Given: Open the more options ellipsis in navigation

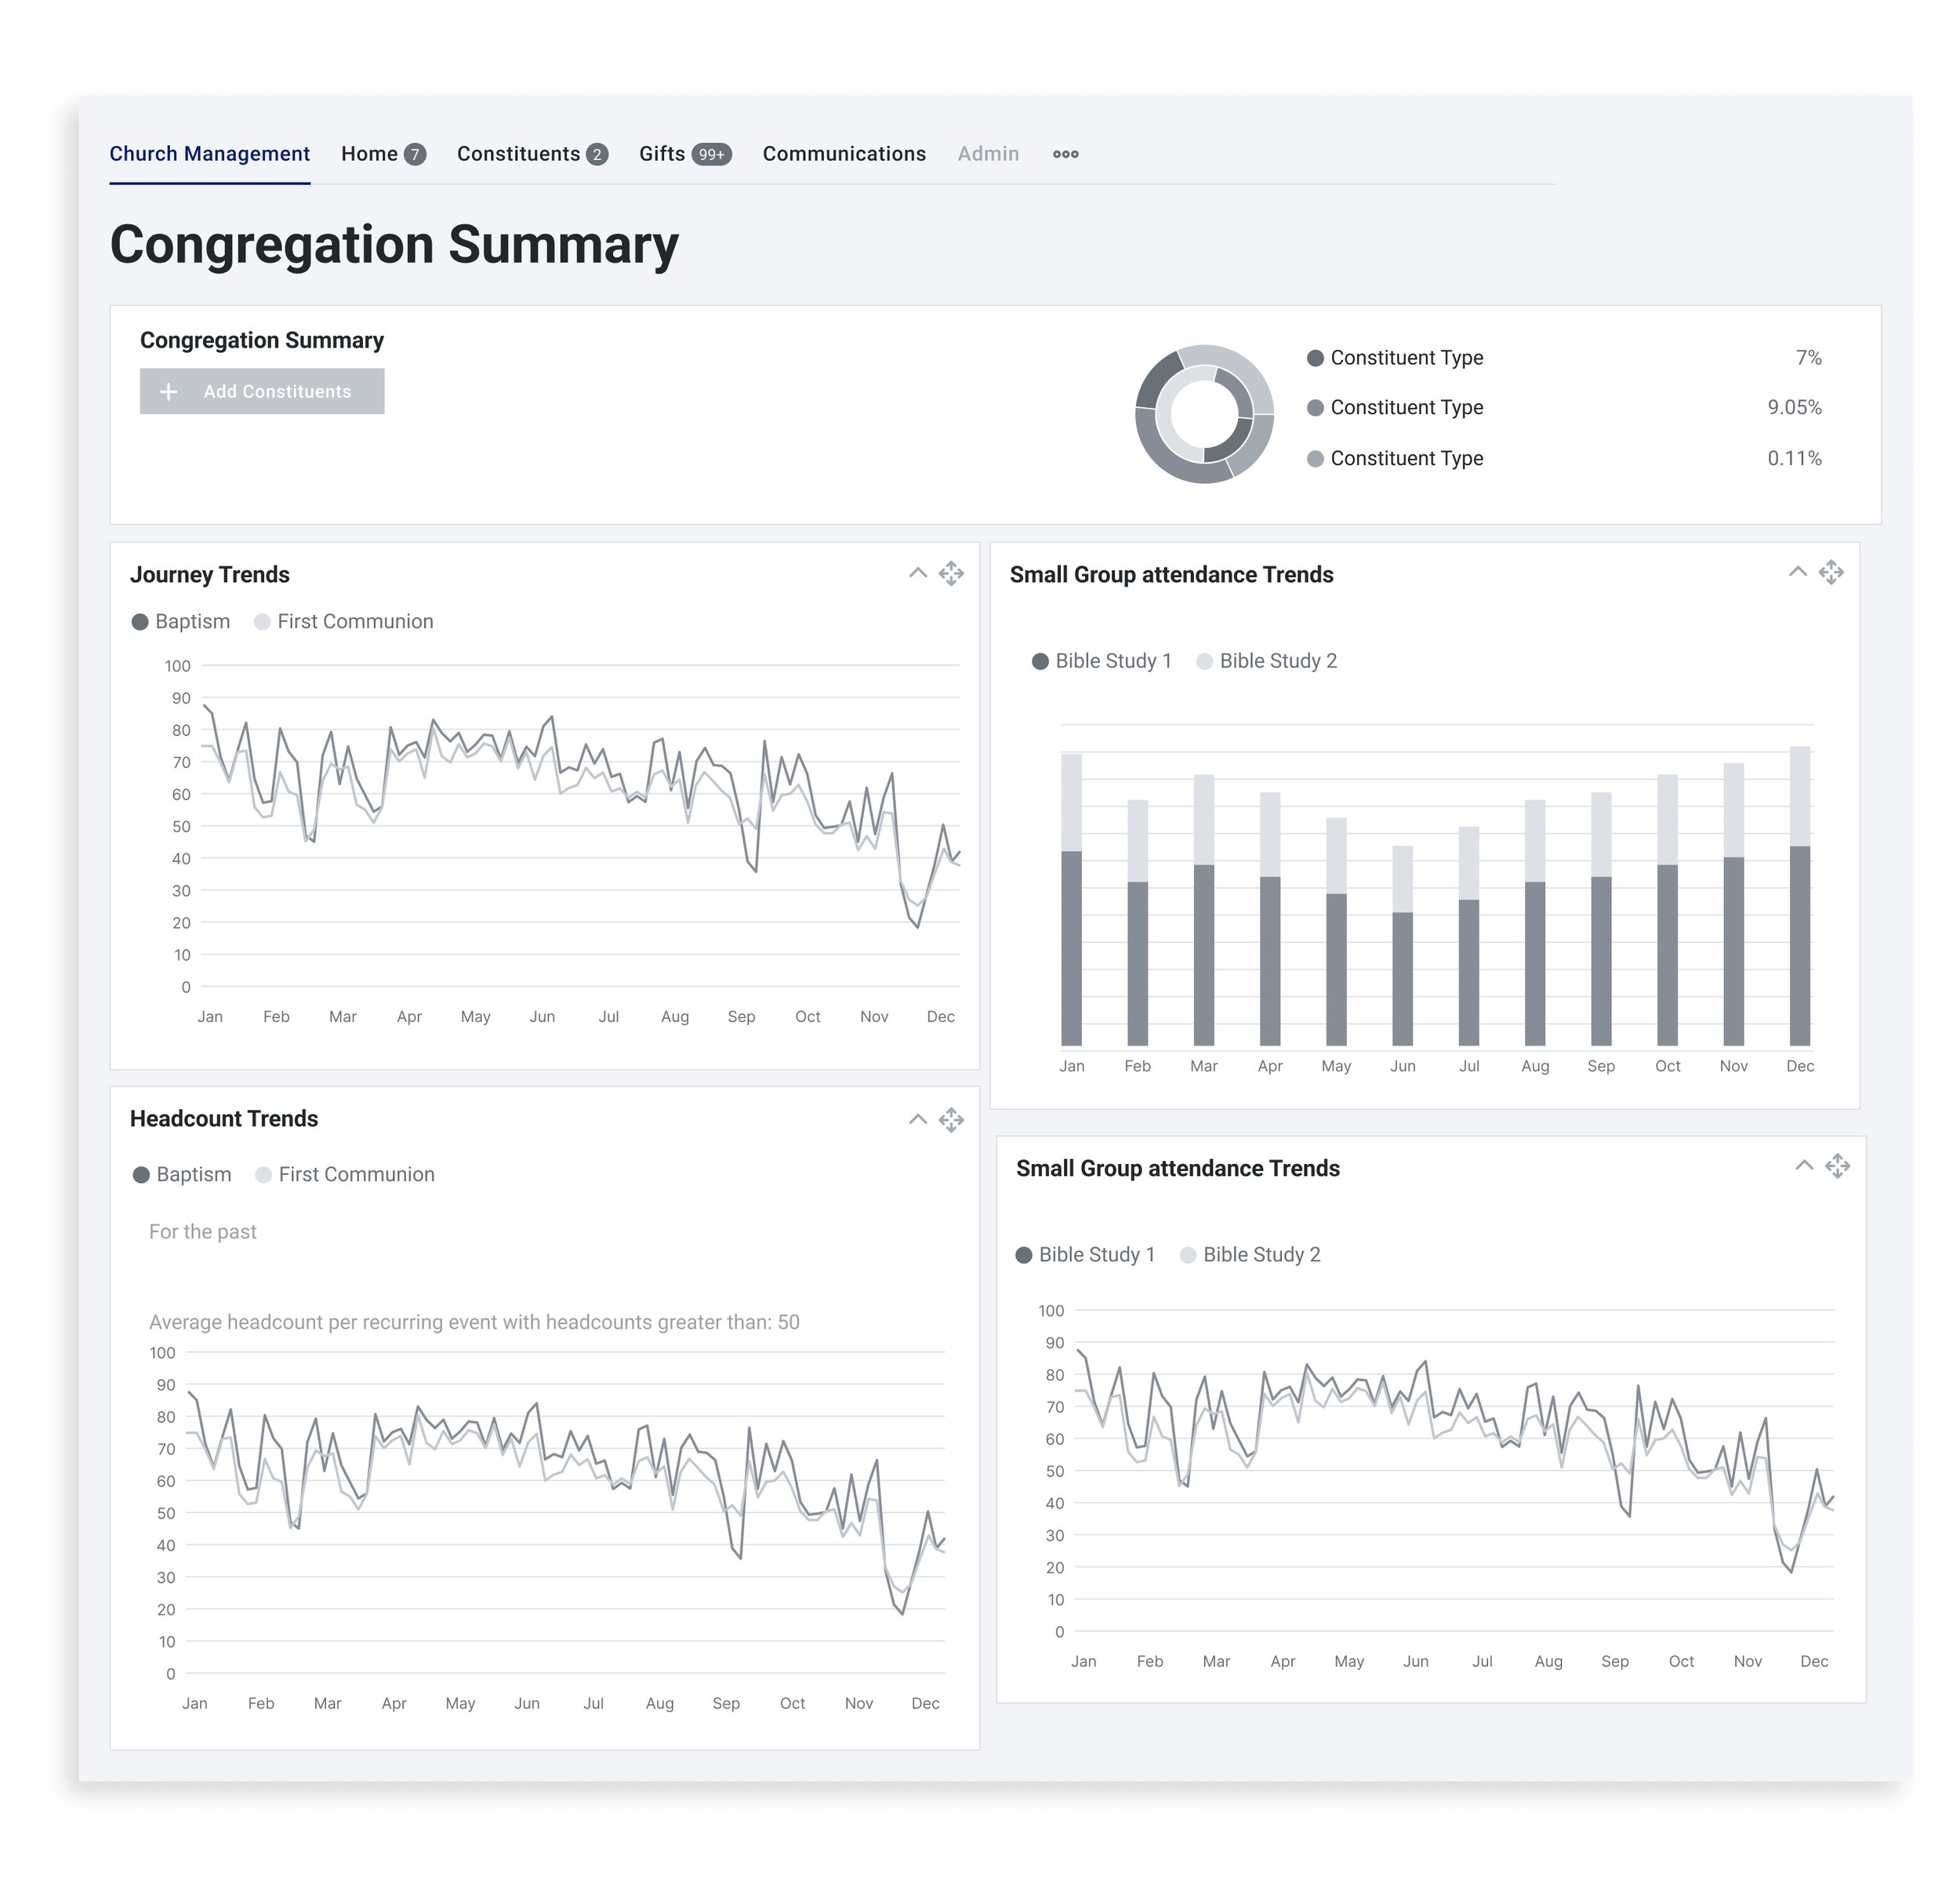Looking at the screenshot, I should pyautogui.click(x=1065, y=154).
